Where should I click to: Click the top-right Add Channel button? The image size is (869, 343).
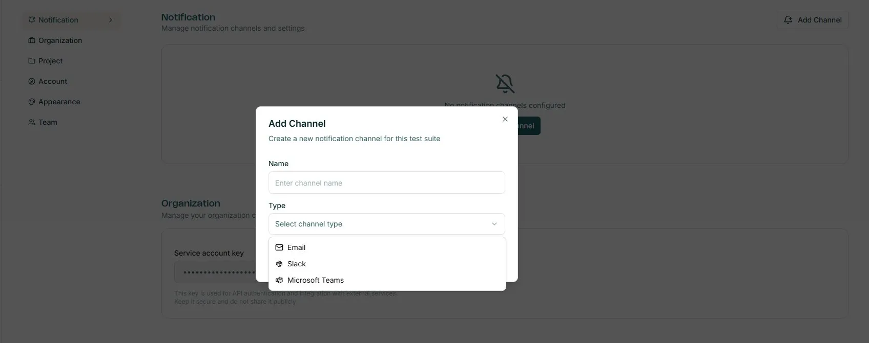(x=812, y=20)
